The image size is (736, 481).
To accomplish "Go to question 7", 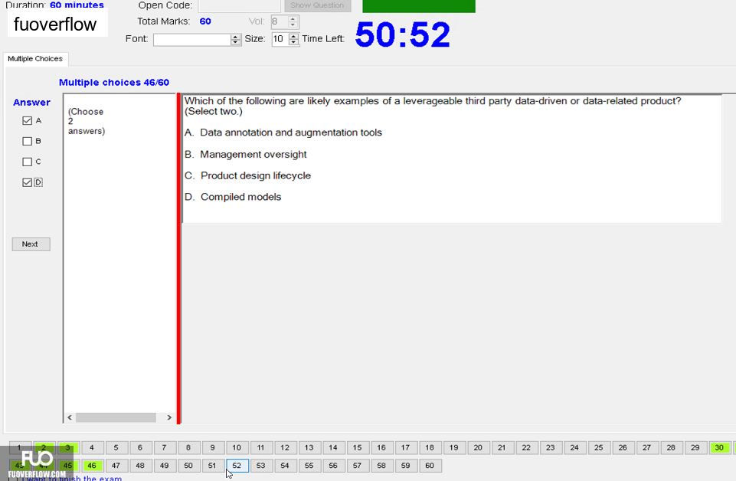I will click(164, 447).
